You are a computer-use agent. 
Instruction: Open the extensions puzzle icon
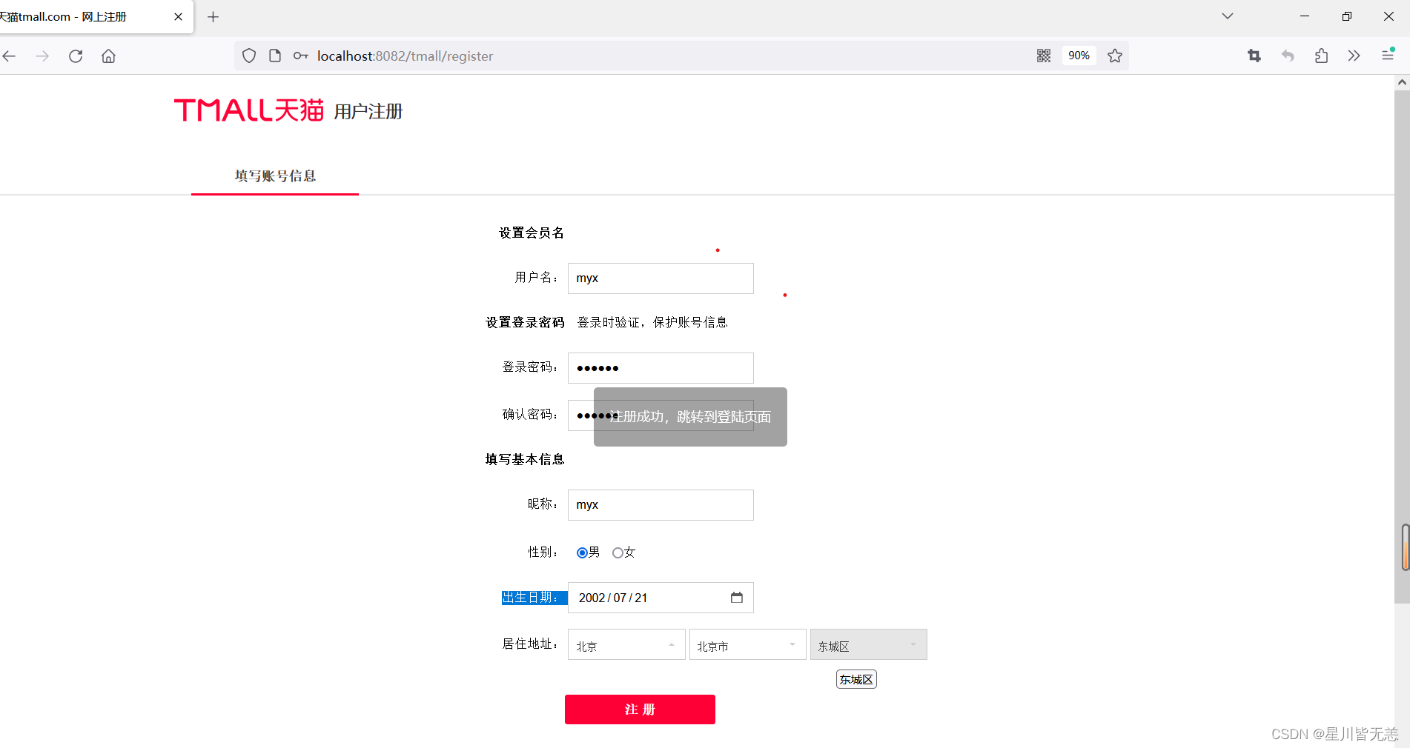tap(1321, 56)
